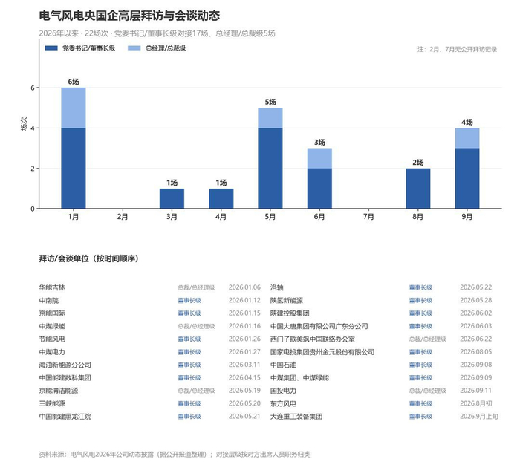This screenshot has height=462, width=520.
Task: Click the 国家电投集团贵州金元股份有限公司 entry
Action: pos(322,352)
